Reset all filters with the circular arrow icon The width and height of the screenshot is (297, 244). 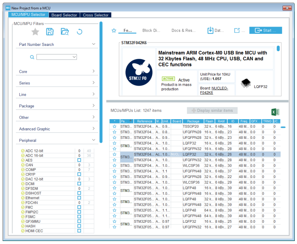79,31
